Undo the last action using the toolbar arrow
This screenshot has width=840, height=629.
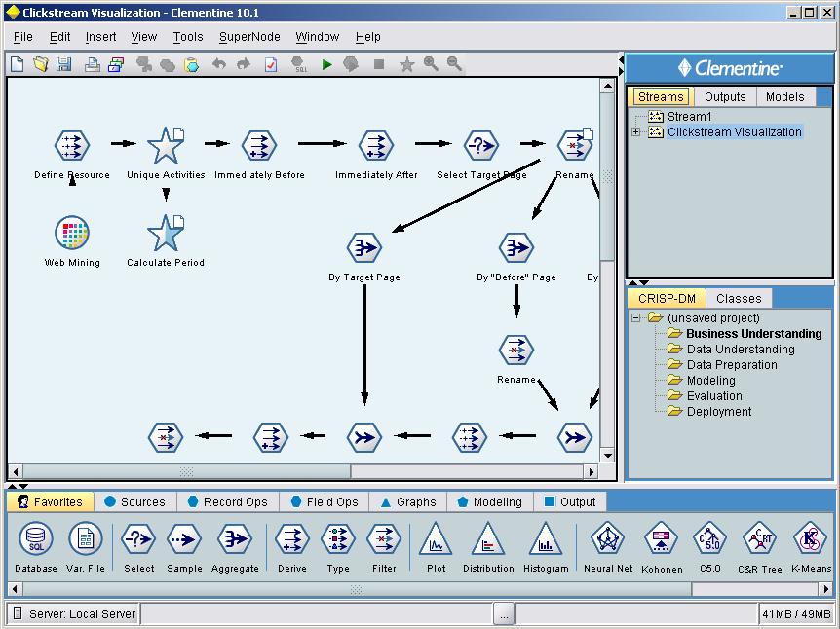coord(218,64)
